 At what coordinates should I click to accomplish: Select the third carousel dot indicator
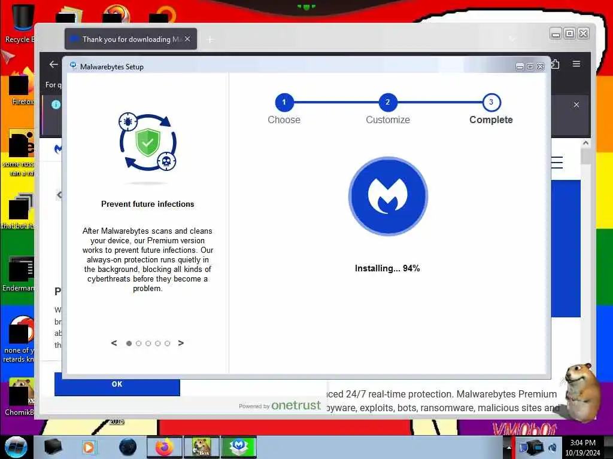coord(148,344)
